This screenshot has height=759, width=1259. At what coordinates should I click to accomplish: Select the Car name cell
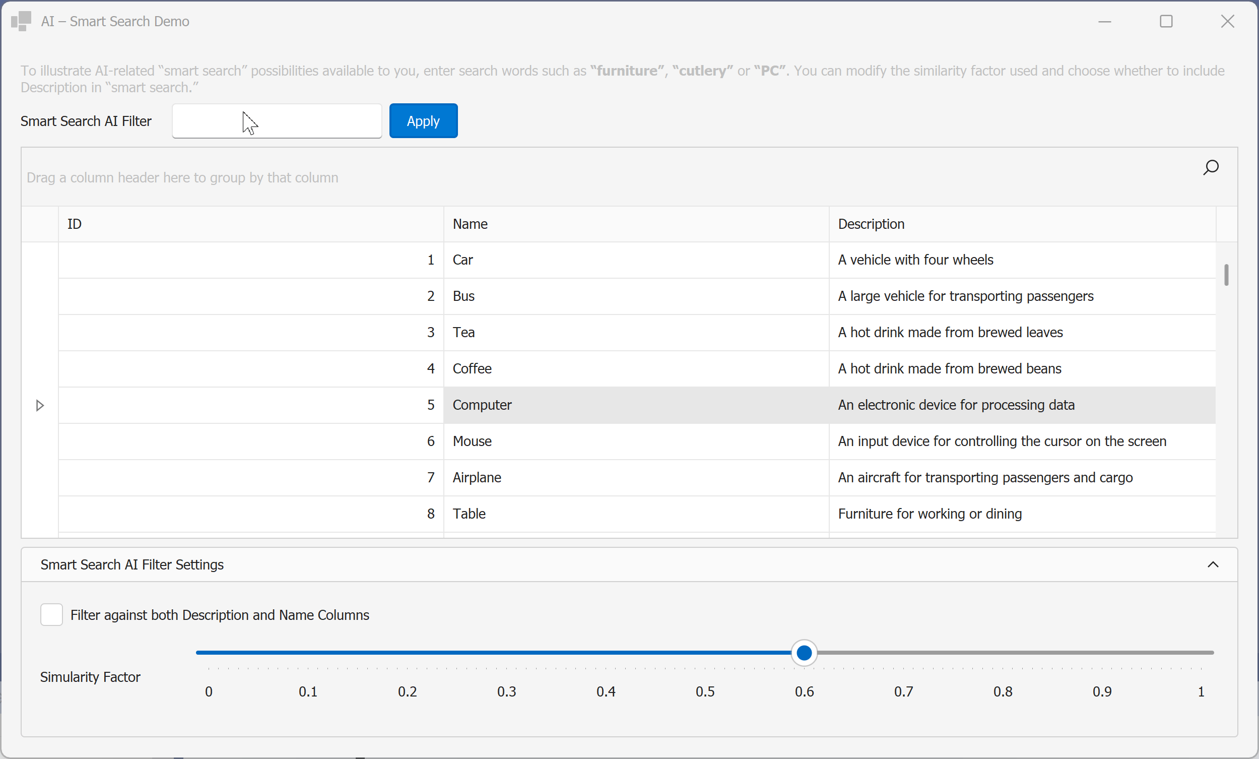636,260
